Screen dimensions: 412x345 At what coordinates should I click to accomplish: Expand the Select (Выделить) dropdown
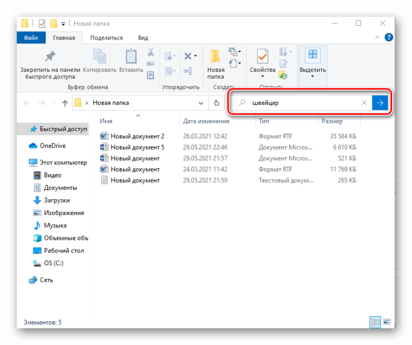312,77
